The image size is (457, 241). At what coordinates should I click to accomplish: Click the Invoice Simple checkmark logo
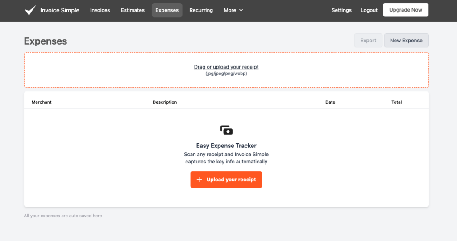click(30, 10)
